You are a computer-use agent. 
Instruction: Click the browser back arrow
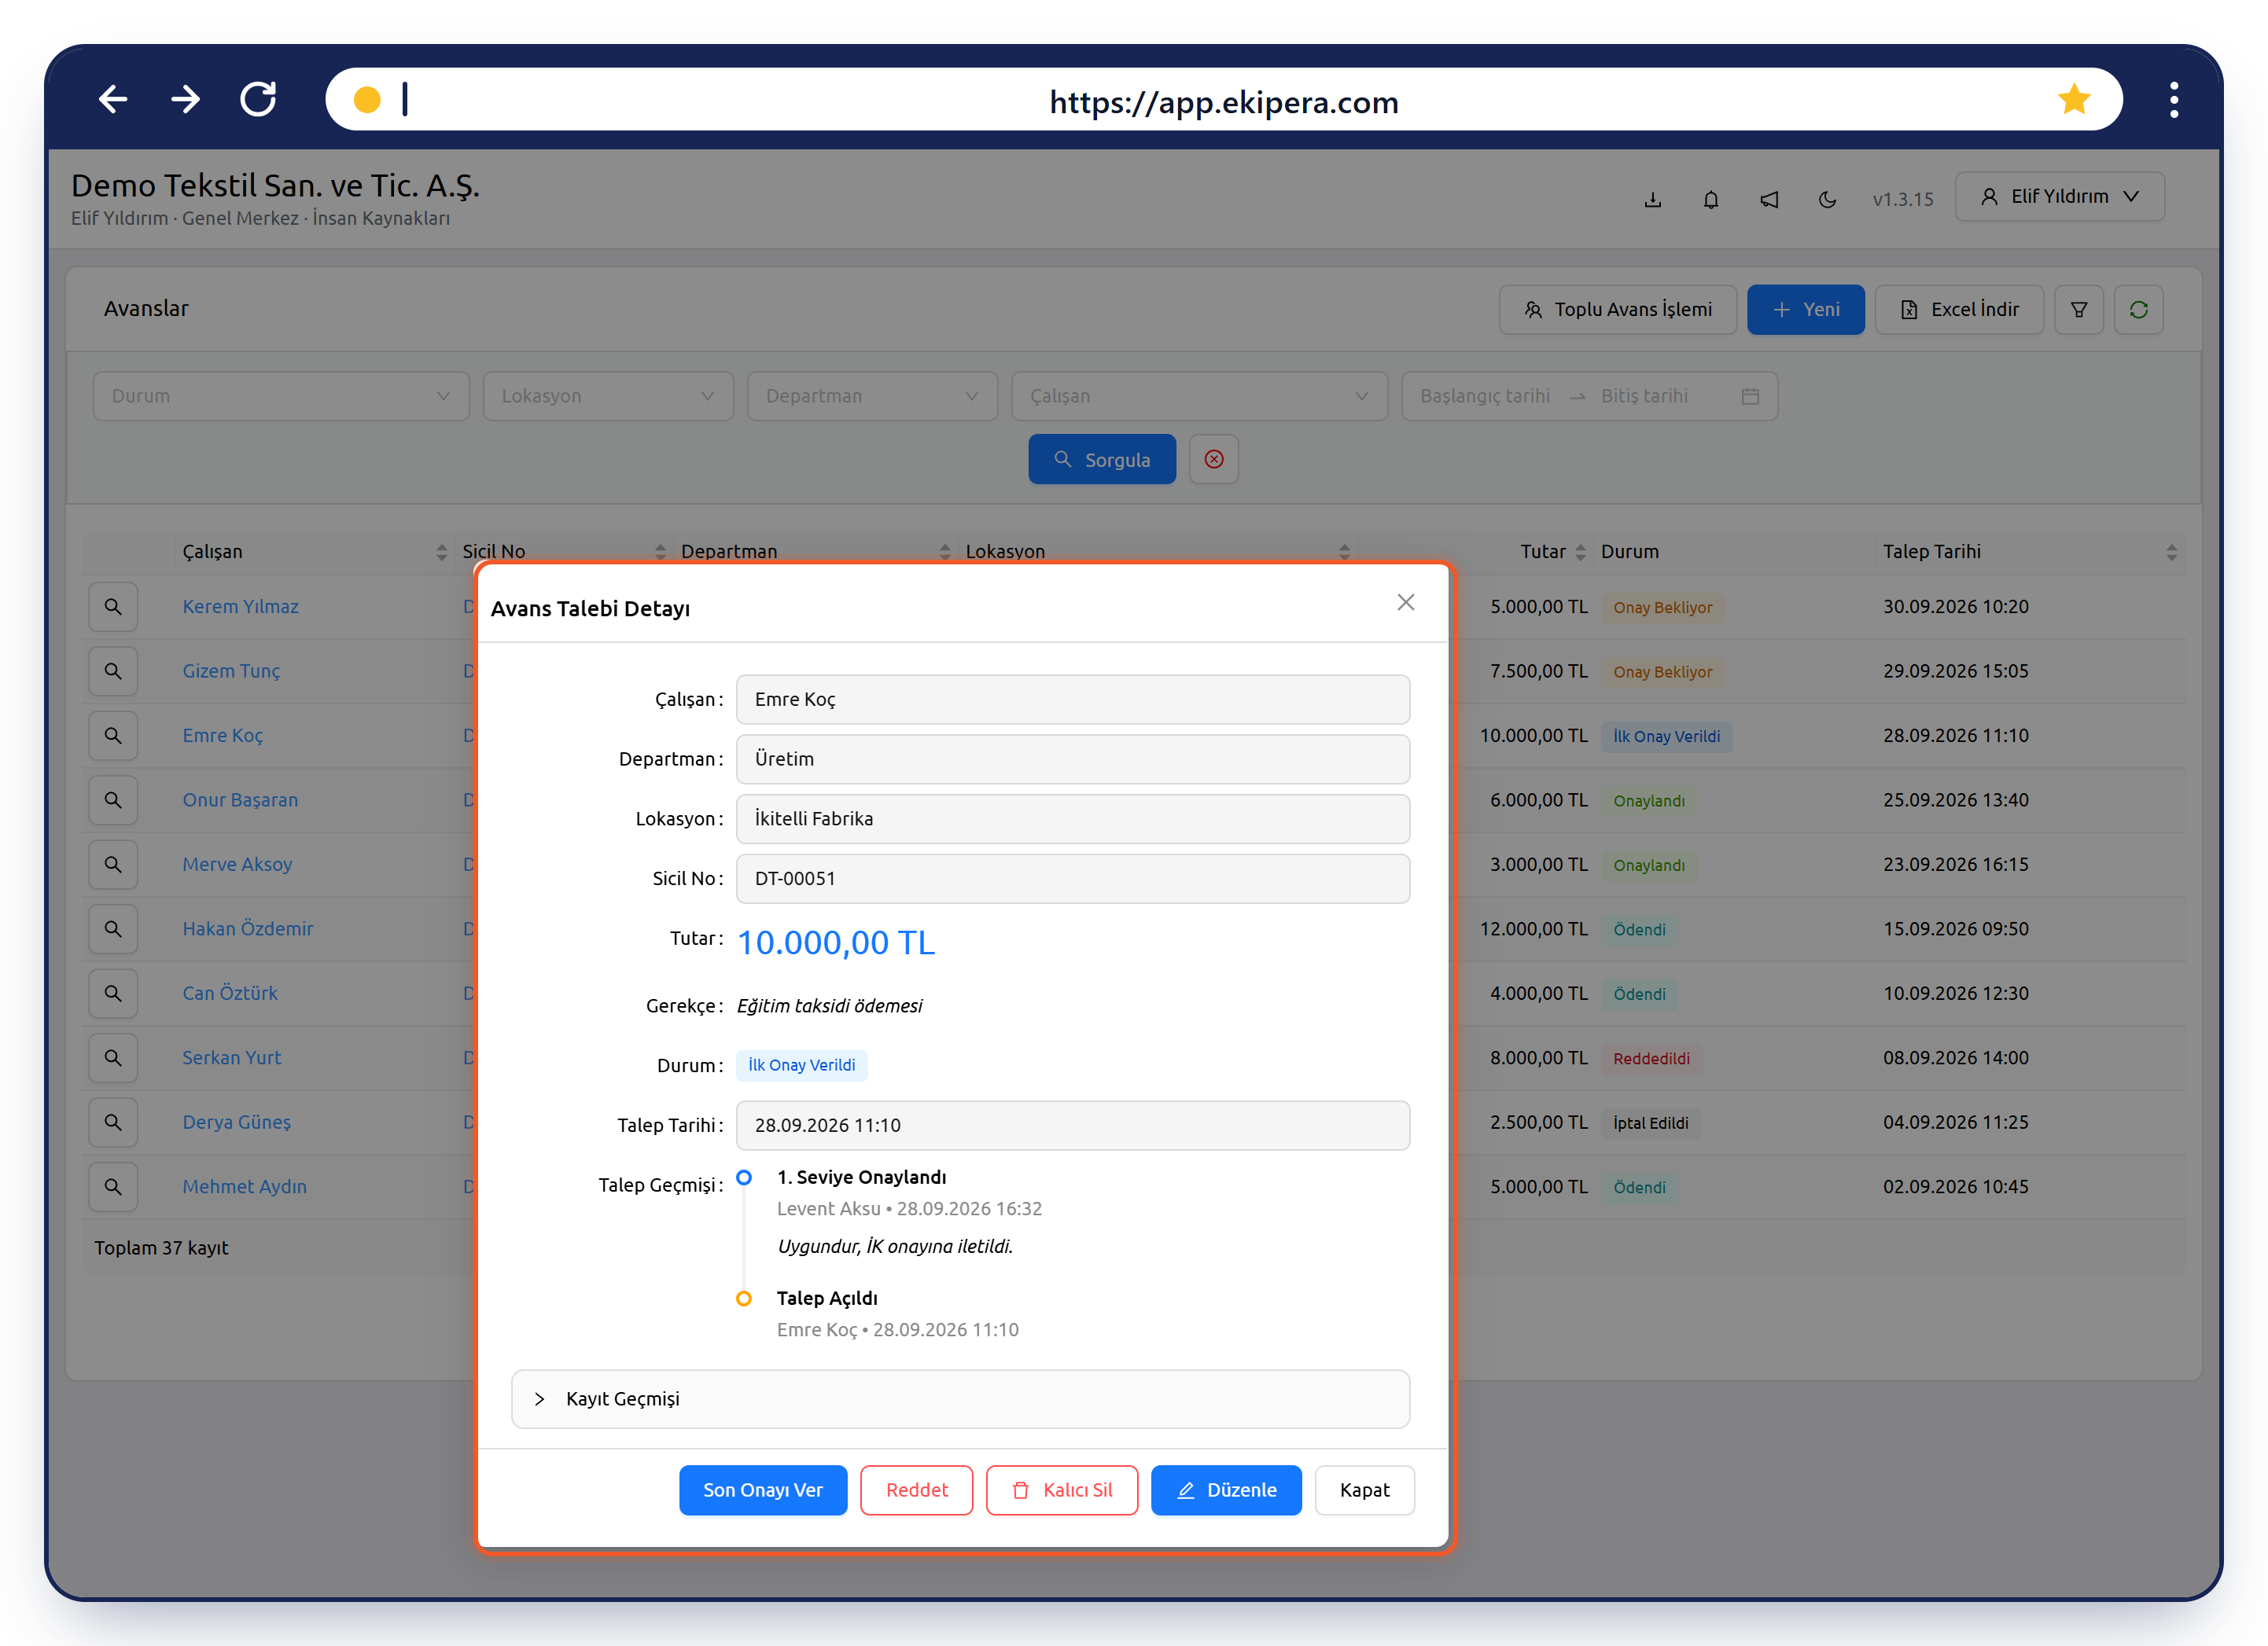click(113, 99)
